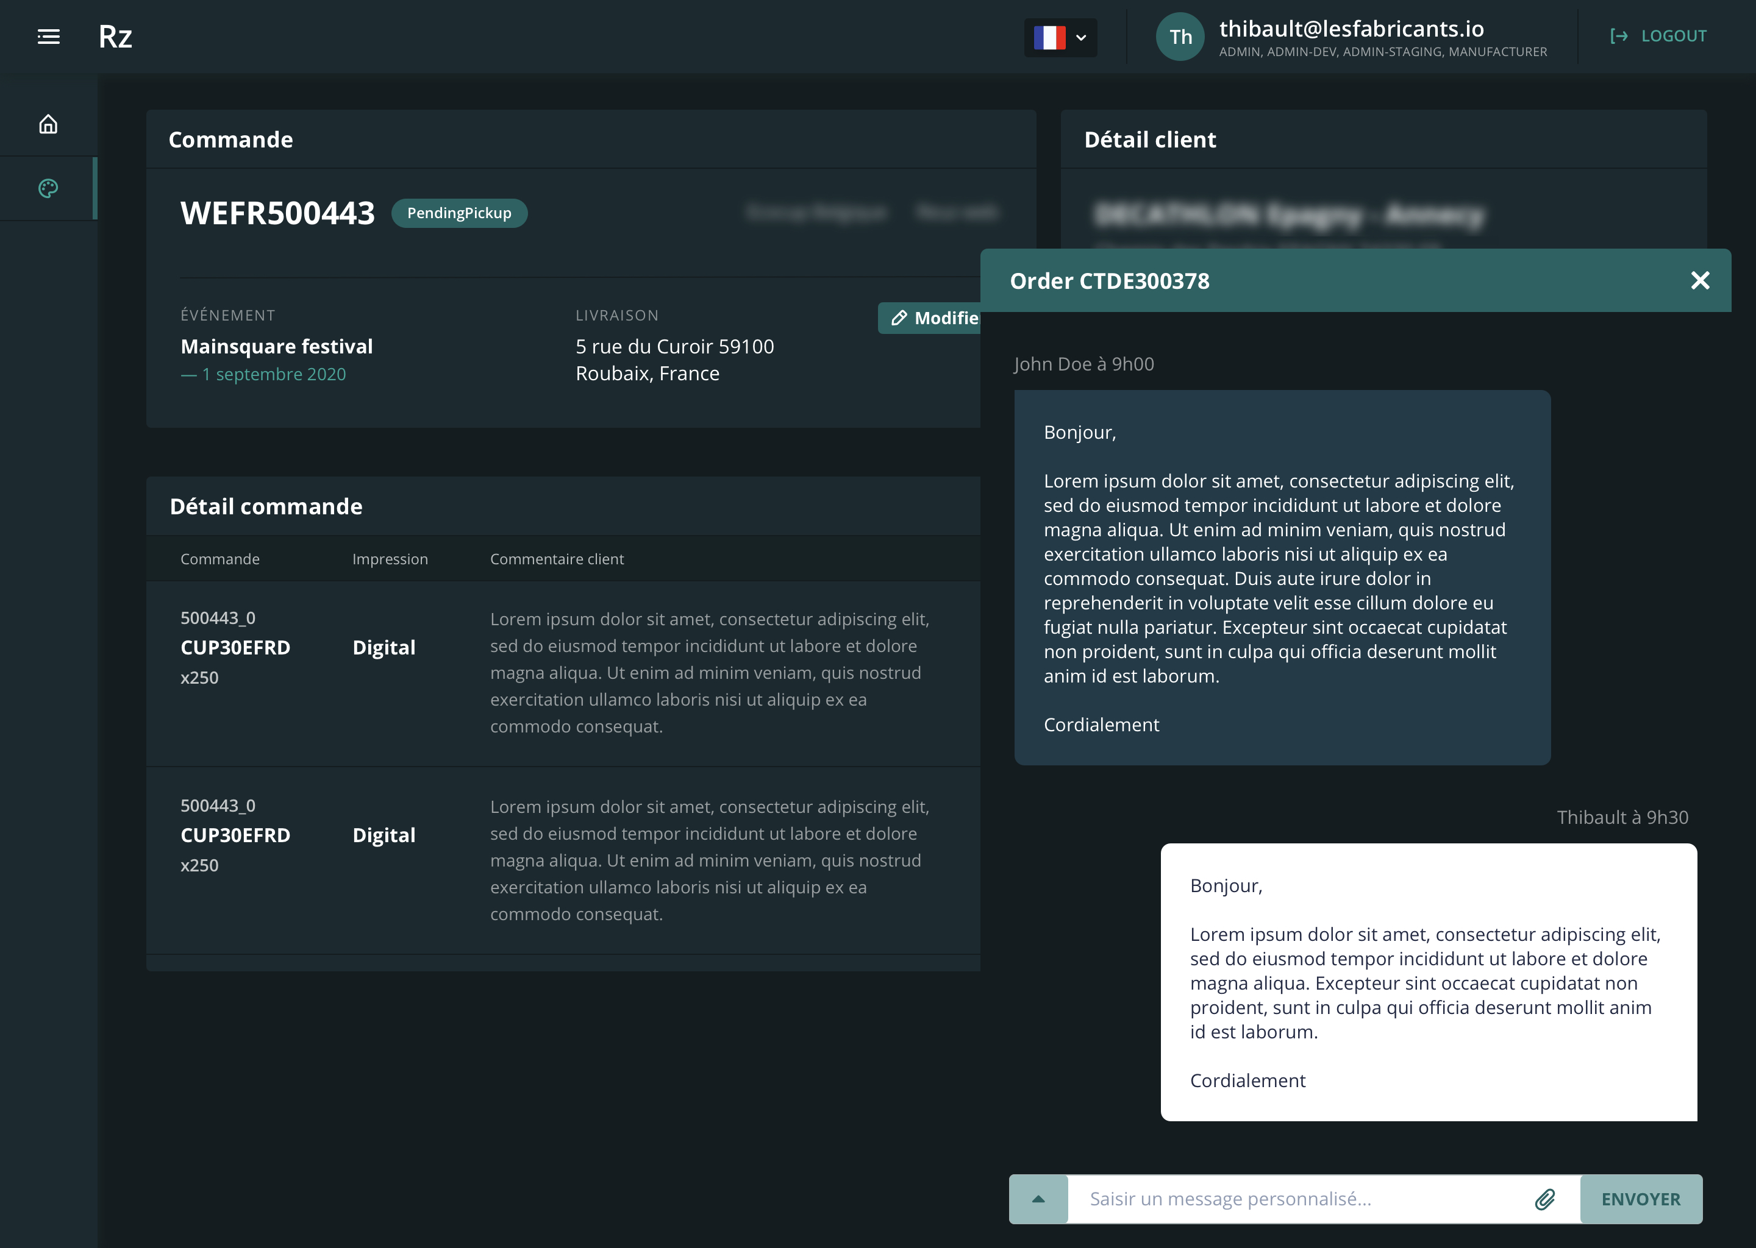The image size is (1756, 1248).
Task: Click the paperclip attachment icon
Action: [1546, 1199]
